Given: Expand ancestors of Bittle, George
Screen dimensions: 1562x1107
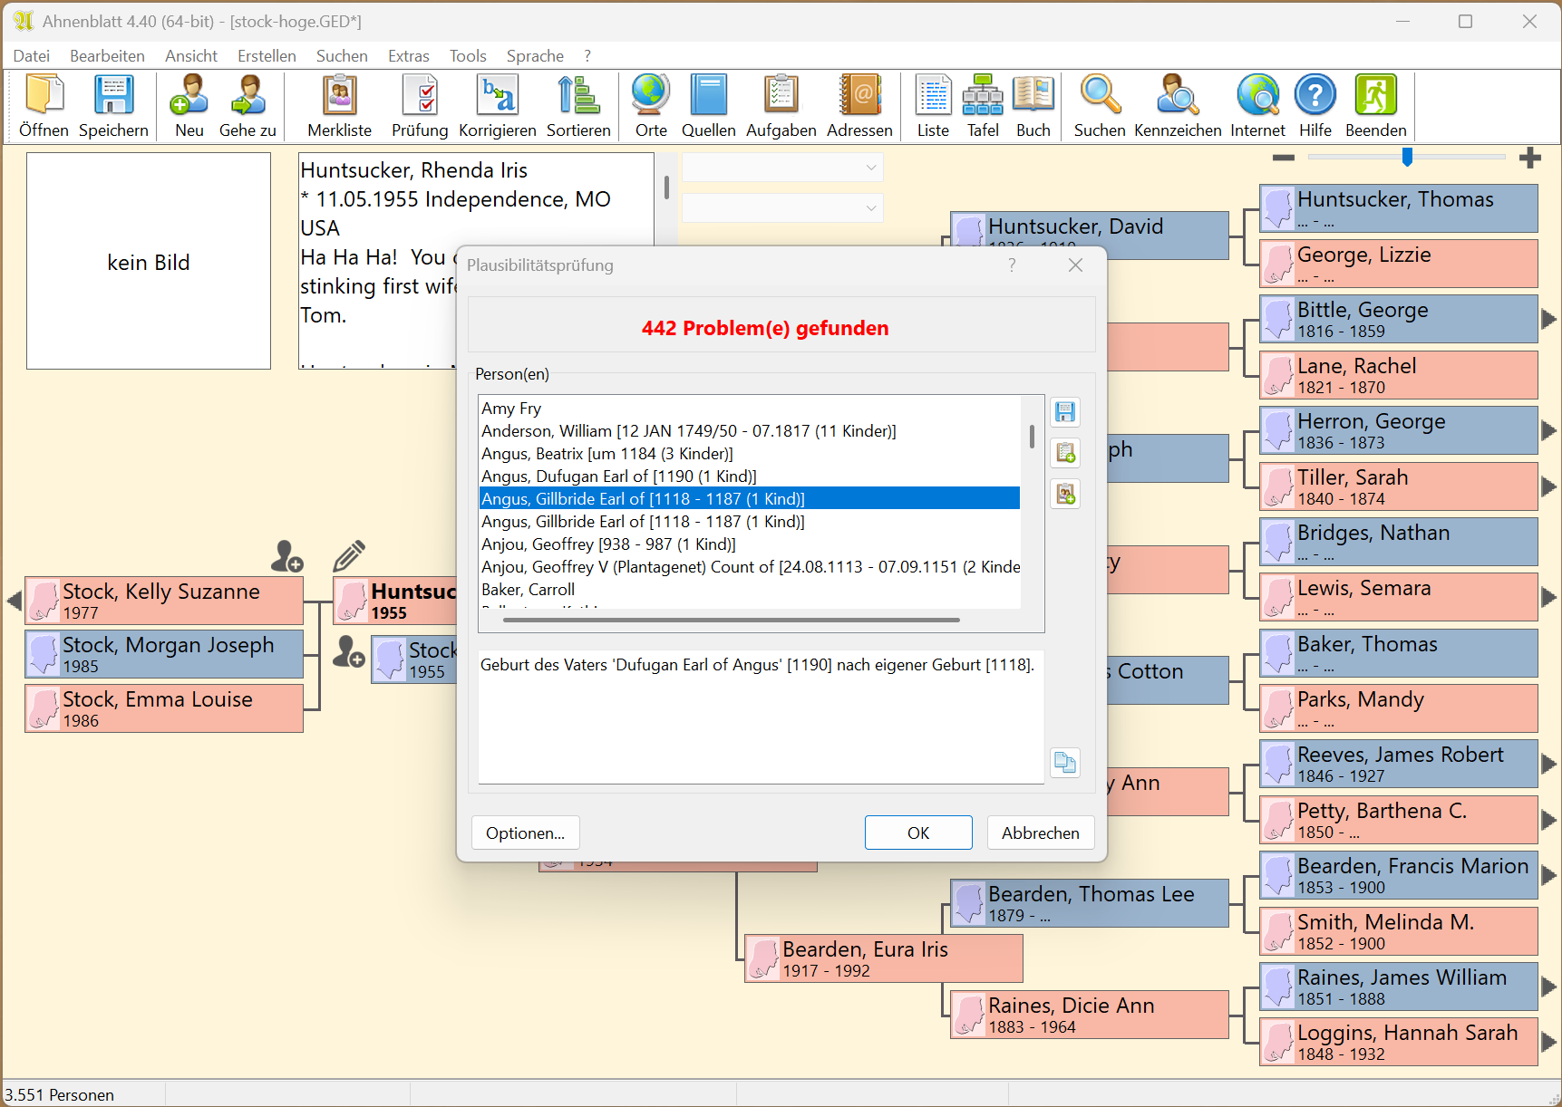Looking at the screenshot, I should [x=1548, y=319].
